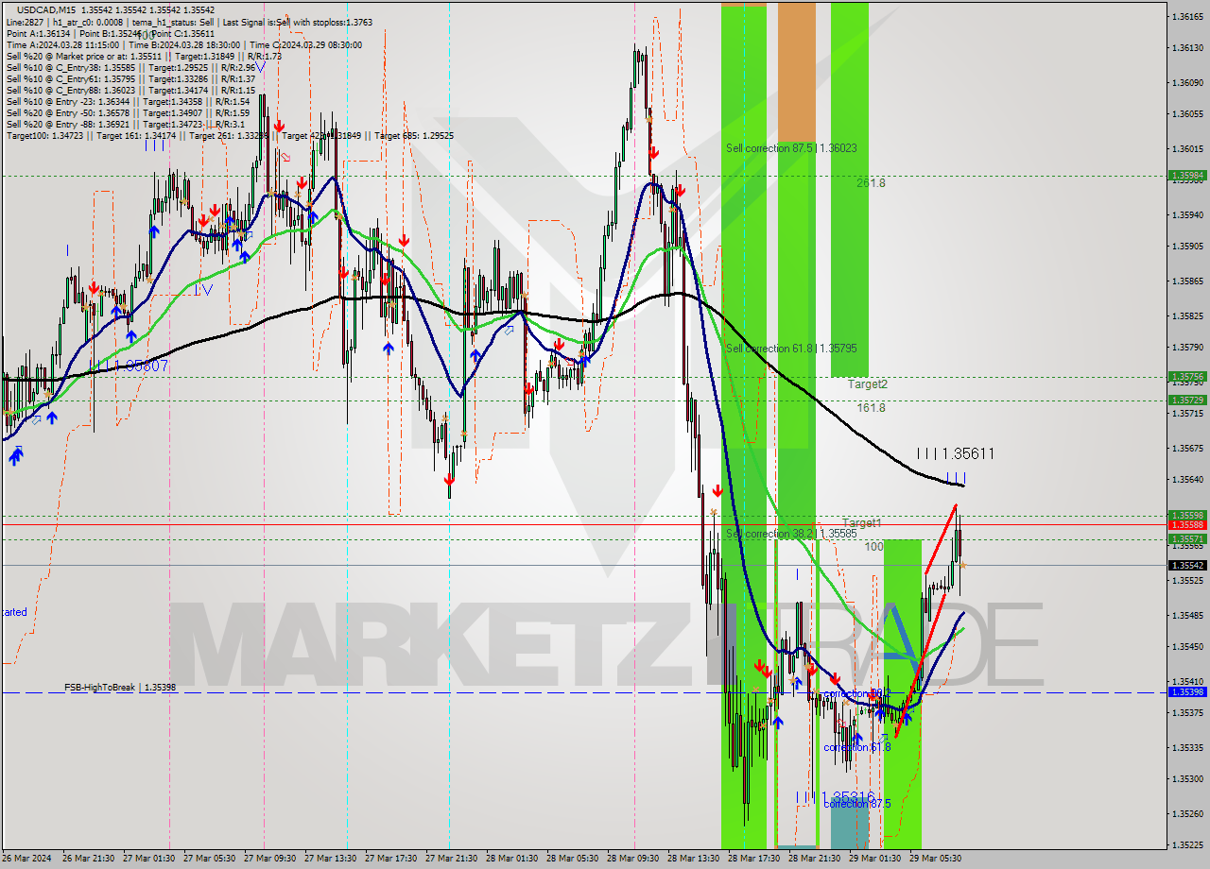Click the green 1.35571 price tag

click(x=1187, y=539)
